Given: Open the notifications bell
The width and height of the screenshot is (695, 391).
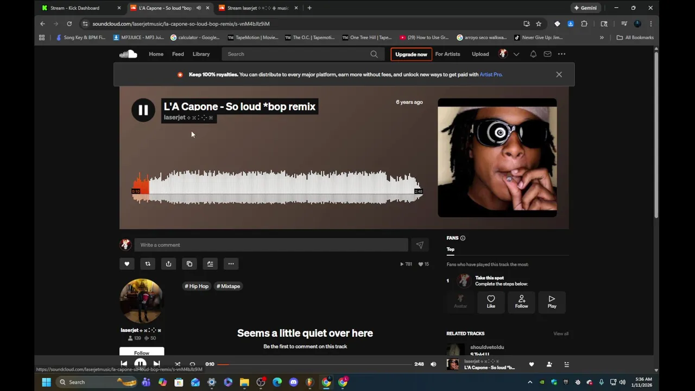Looking at the screenshot, I should [x=533, y=54].
